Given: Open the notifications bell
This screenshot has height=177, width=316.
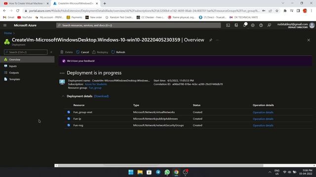Looking at the screenshot, I should pos(244,25).
